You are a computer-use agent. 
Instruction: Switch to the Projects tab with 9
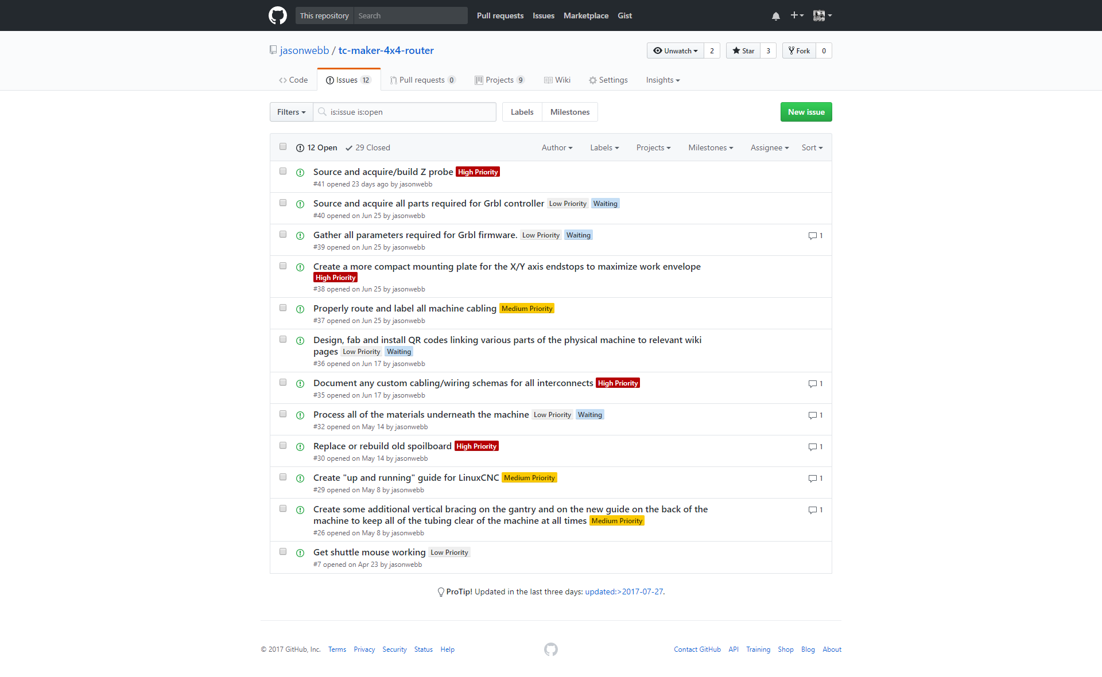(499, 80)
